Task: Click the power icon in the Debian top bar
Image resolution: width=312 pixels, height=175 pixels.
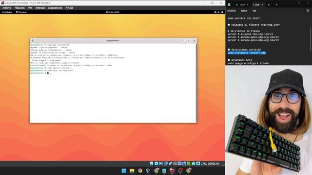Action: tap(222, 12)
